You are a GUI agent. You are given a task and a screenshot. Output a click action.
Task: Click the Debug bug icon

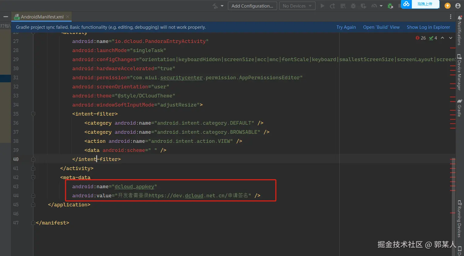(353, 6)
